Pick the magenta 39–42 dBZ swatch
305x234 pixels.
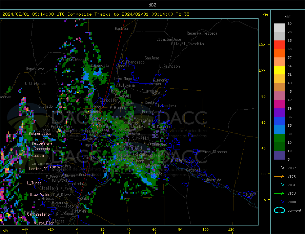coord(279,104)
